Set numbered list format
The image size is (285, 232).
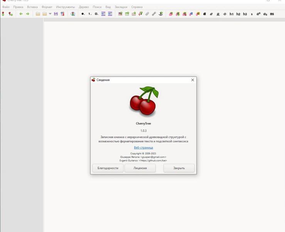click(x=90, y=14)
